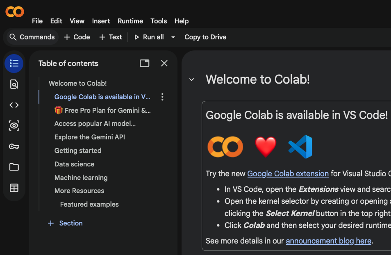Open the Run all dropdown arrow
This screenshot has width=391, height=255.
click(173, 37)
